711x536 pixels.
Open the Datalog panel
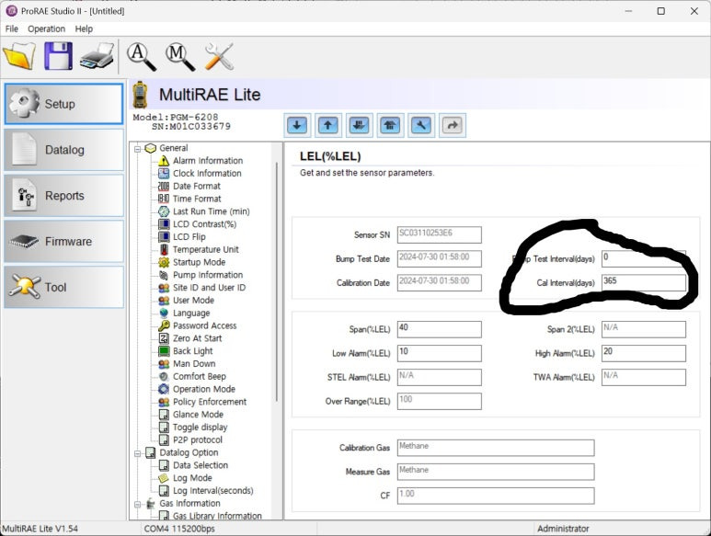pyautogui.click(x=64, y=150)
